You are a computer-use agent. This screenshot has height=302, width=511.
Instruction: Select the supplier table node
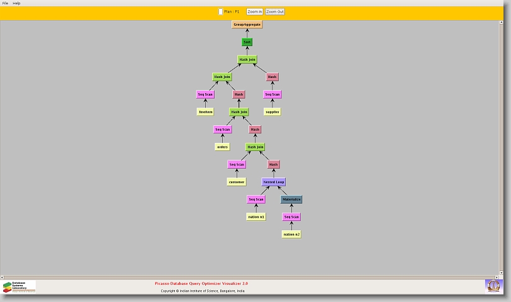tap(272, 112)
